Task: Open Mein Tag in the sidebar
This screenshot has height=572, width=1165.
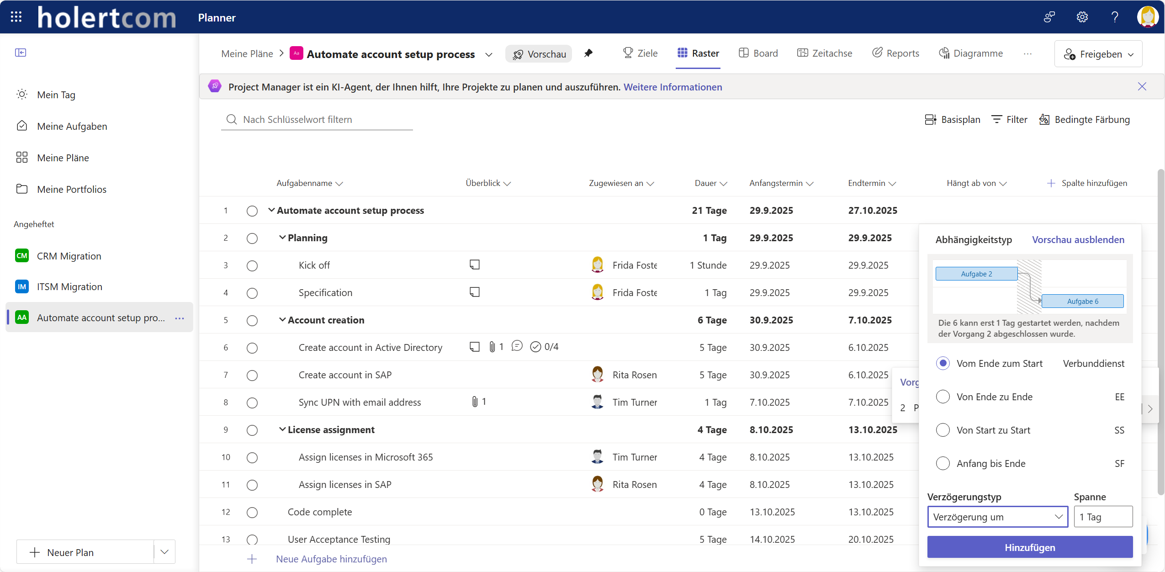Action: click(56, 95)
